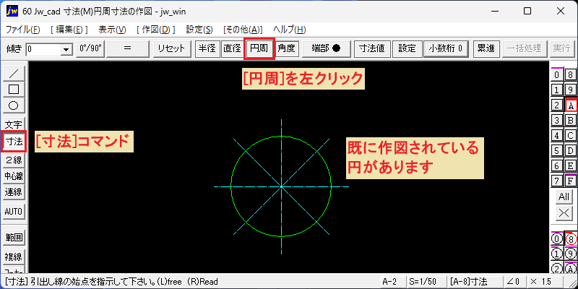Toggle layer E square button
This screenshot has height=289, width=578.
point(571,165)
